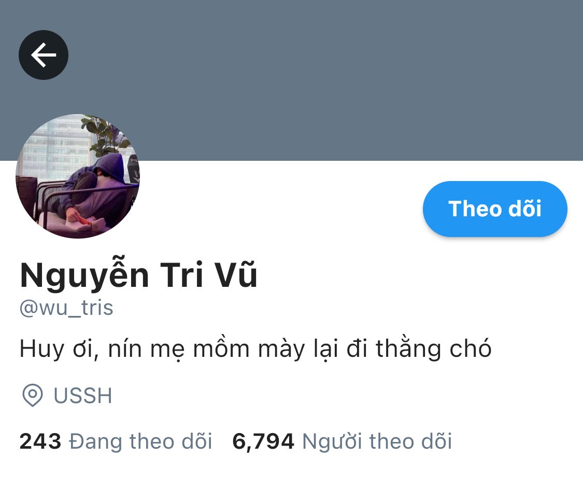Follow the account via Theo dõi
Screen dimensions: 583x485
point(495,209)
